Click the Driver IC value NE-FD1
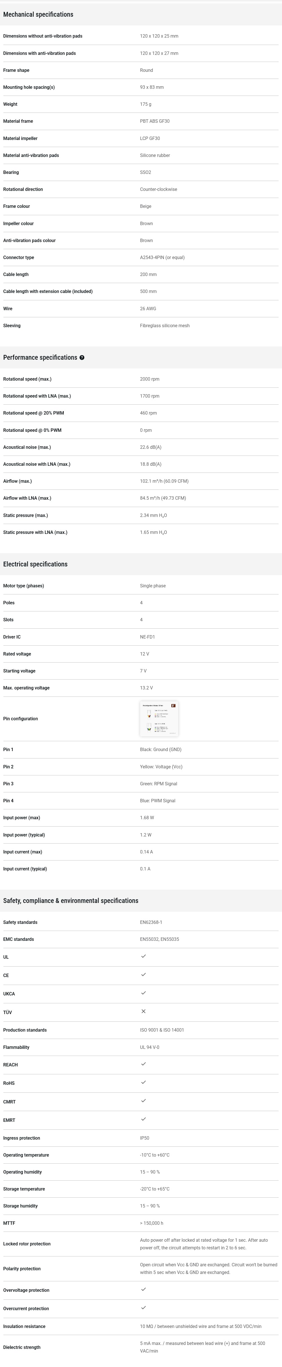This screenshot has height=1367, width=282. click(x=147, y=637)
